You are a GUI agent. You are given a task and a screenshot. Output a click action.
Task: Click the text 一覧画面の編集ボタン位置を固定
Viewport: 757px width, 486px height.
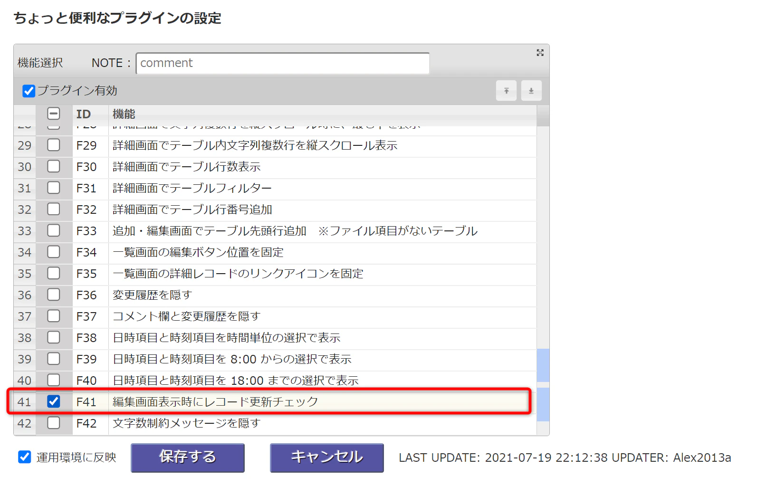pos(198,252)
